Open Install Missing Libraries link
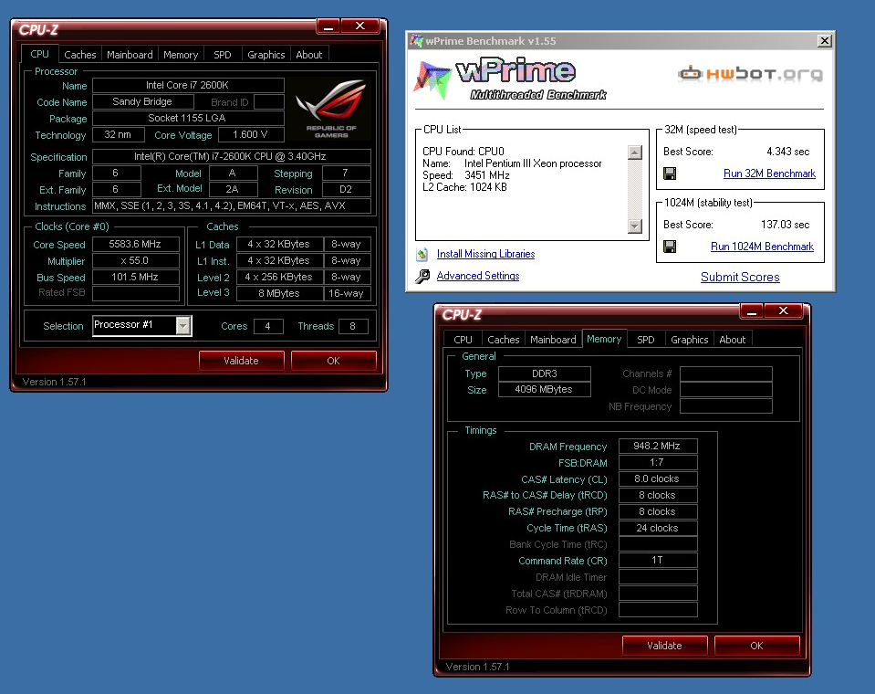Viewport: 875px width, 694px height. (485, 254)
